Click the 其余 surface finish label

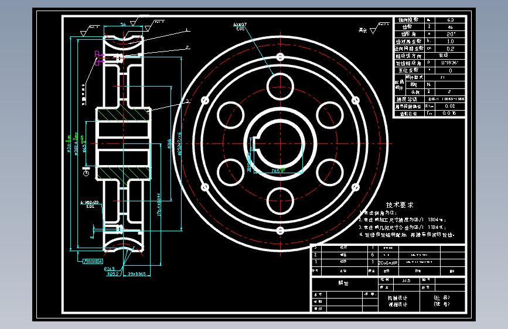pos(363,30)
